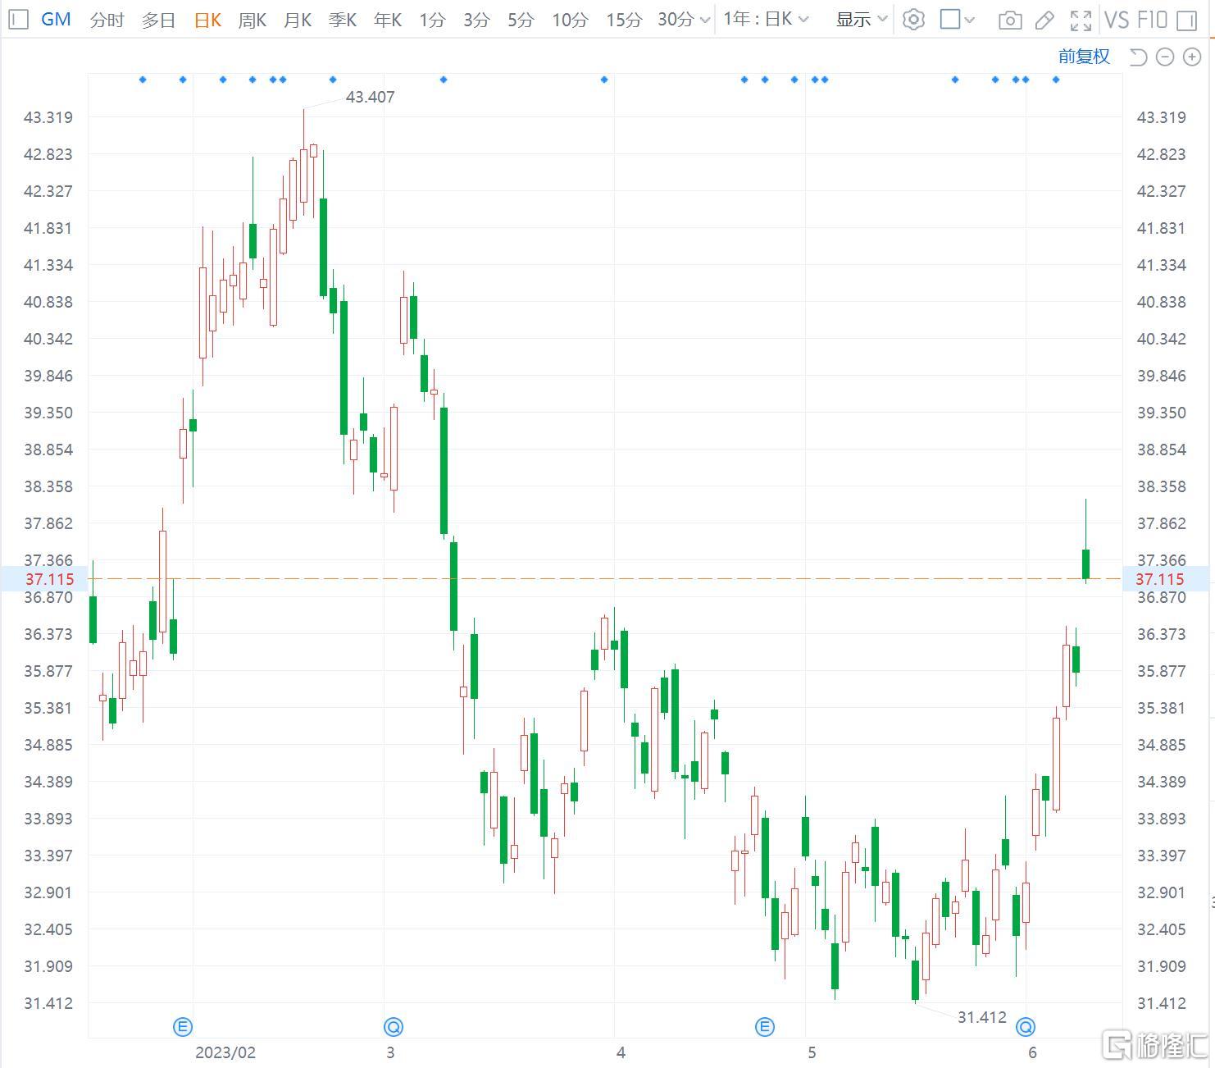Select the 年K yearly candlestick tab
Image resolution: width=1215 pixels, height=1068 pixels.
(x=388, y=20)
